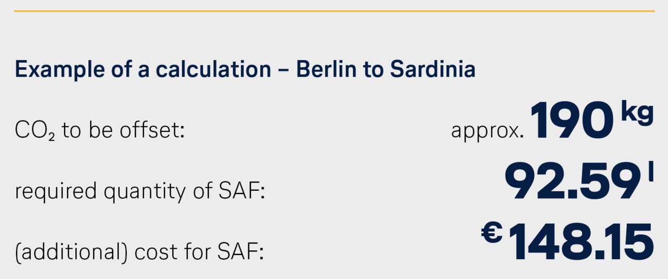Screen dimensions: 668x279
Task: Click the large '148.15' cost value
Action: tap(580, 242)
